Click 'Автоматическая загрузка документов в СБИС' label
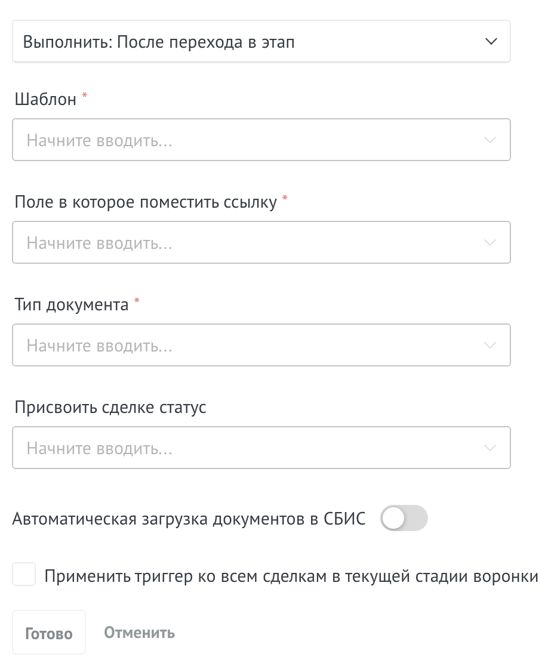The width and height of the screenshot is (548, 666). pyautogui.click(x=189, y=519)
